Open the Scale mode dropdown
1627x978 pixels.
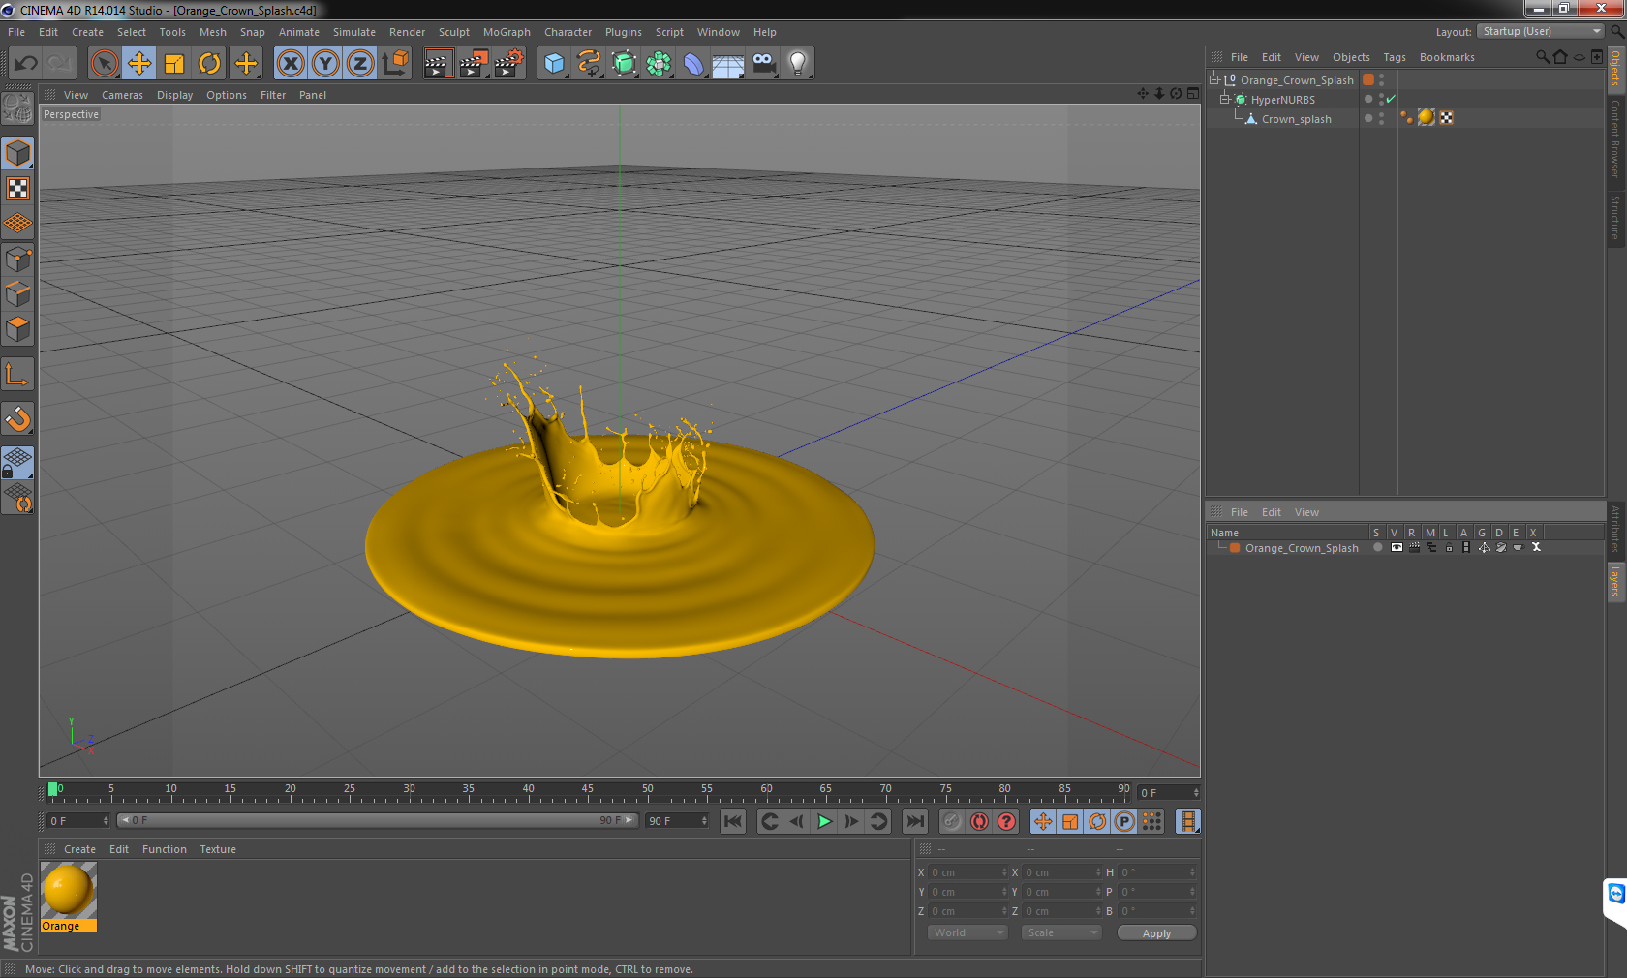coord(1061,932)
